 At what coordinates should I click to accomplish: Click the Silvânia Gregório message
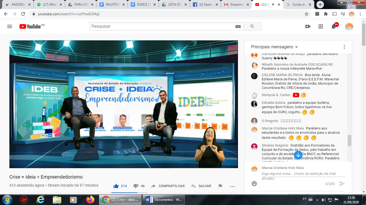[301, 152]
